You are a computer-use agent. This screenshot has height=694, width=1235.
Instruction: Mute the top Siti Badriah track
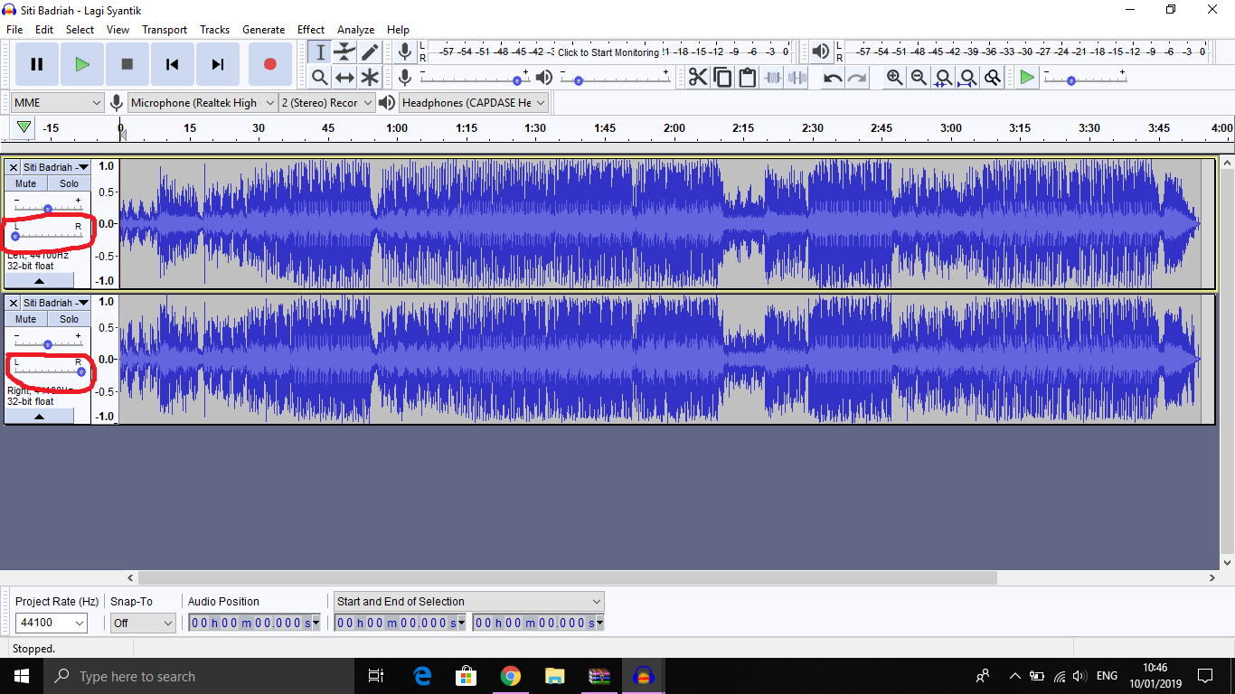(26, 183)
